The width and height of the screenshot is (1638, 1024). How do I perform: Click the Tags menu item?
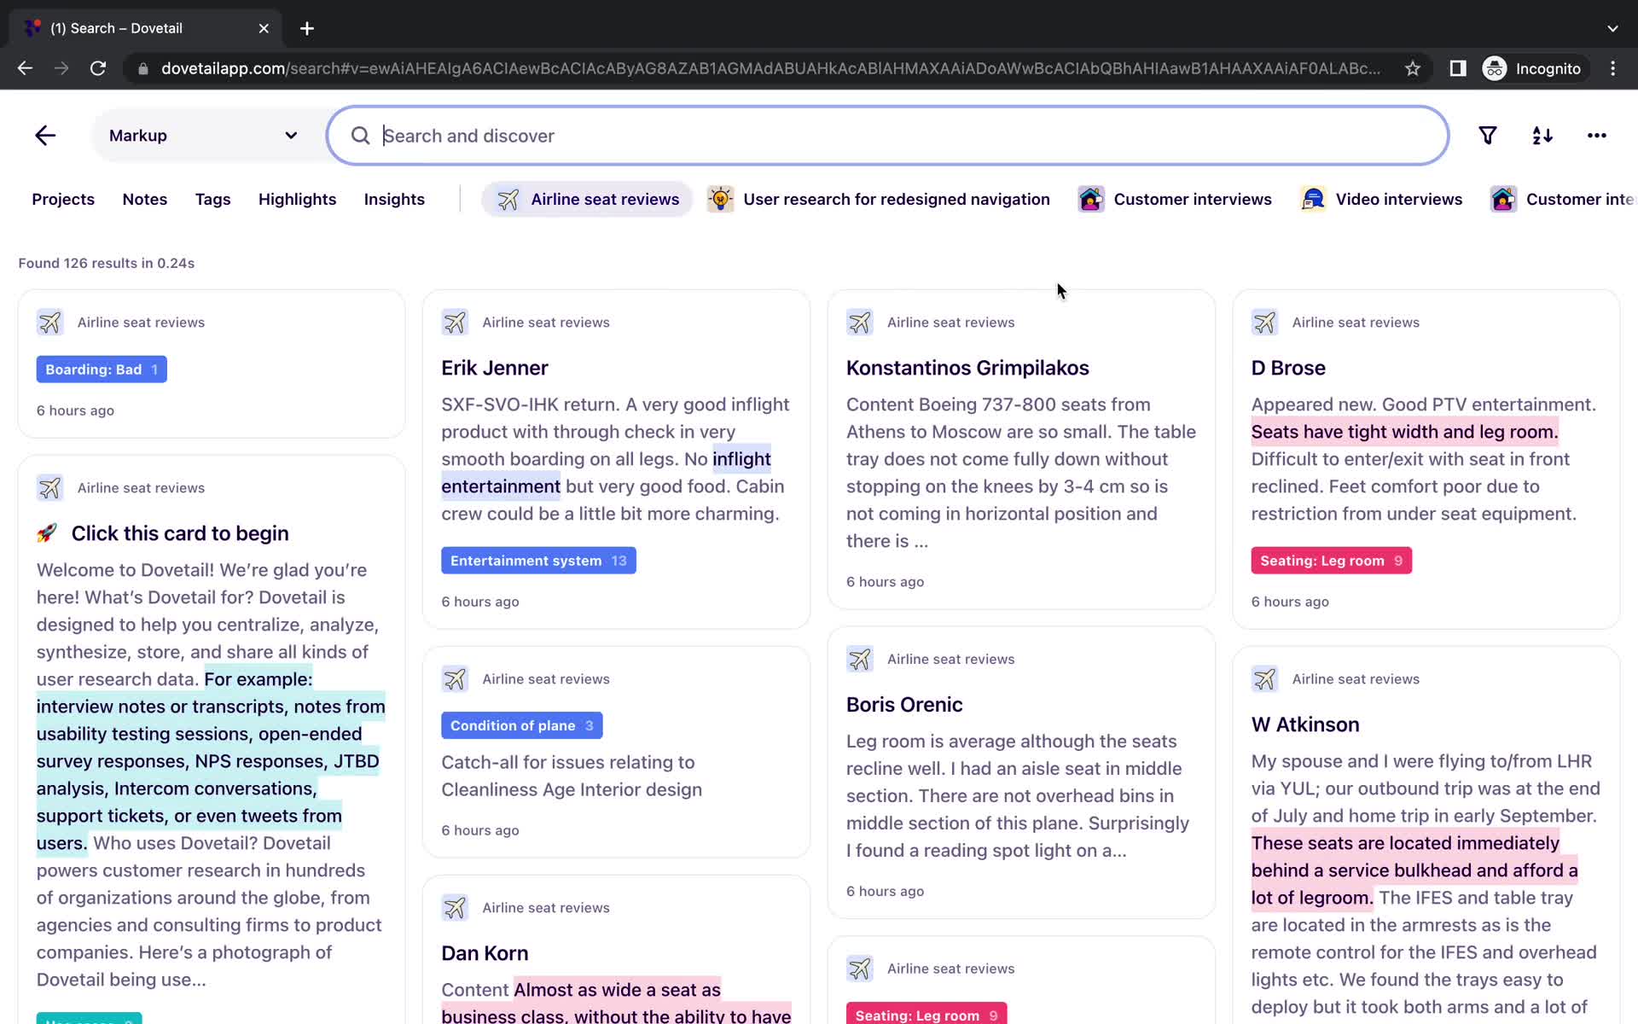pyautogui.click(x=212, y=200)
